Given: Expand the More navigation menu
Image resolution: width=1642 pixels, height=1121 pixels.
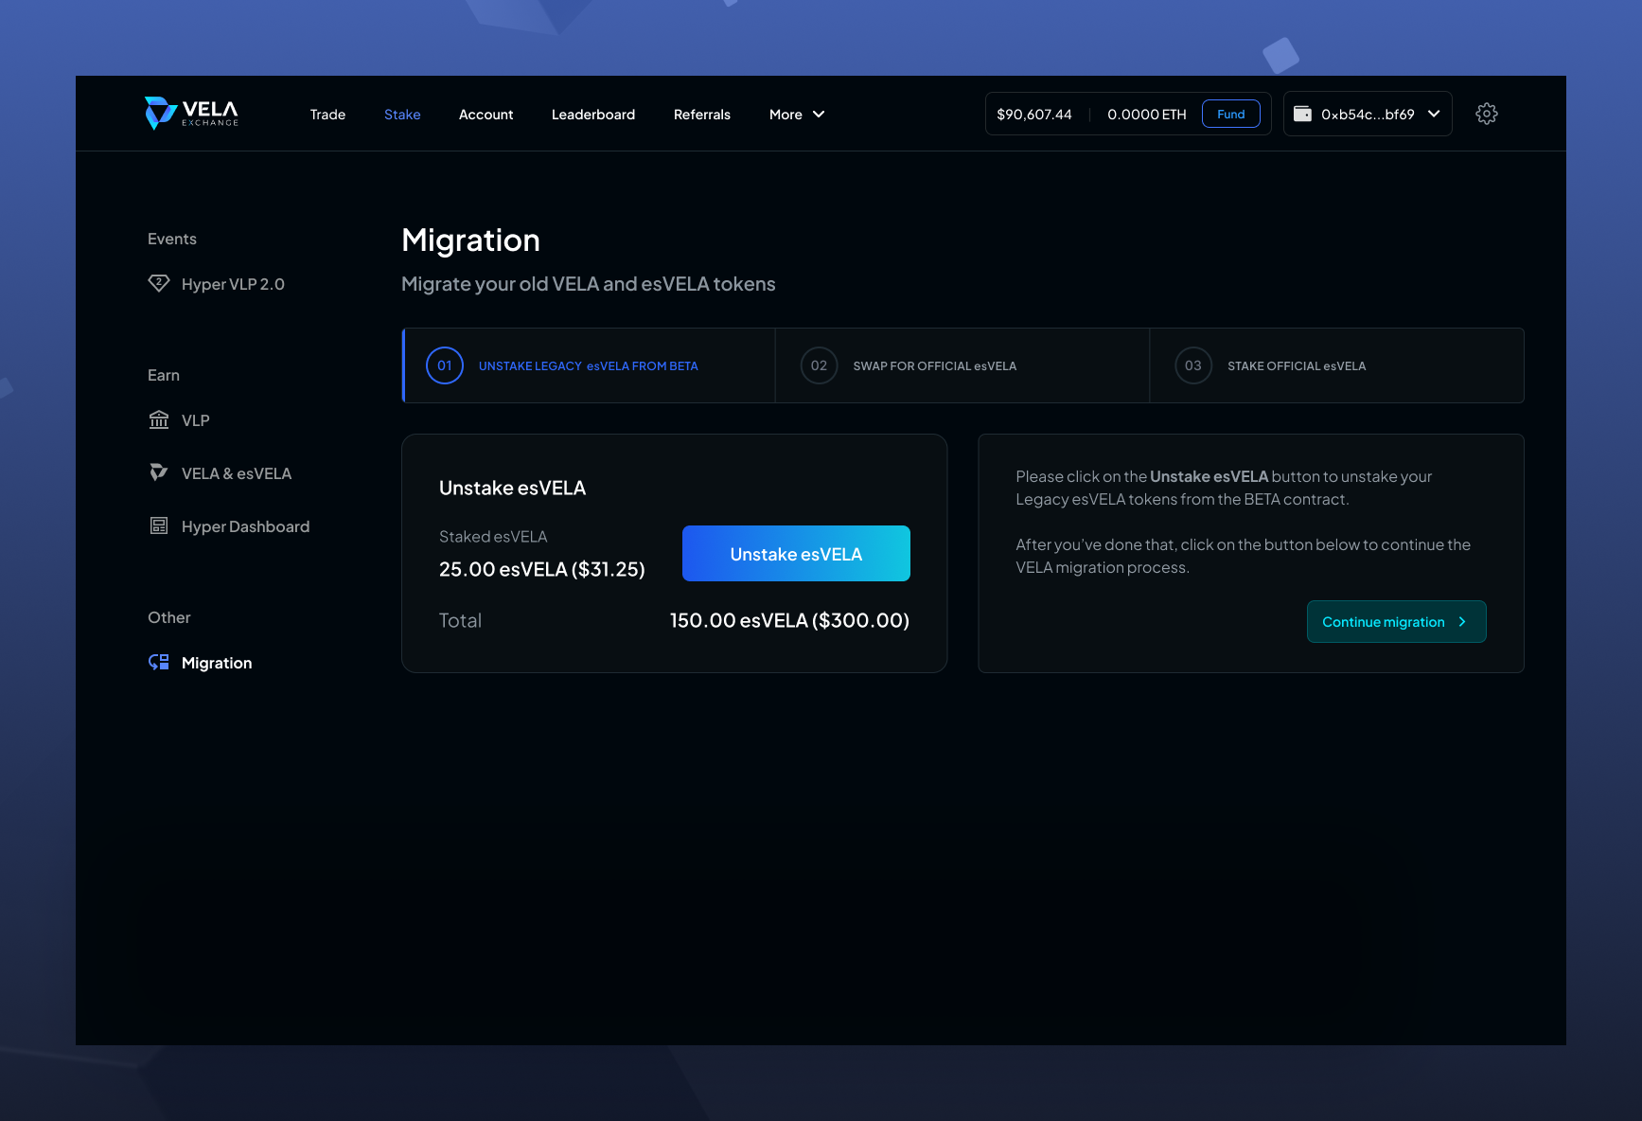Looking at the screenshot, I should [796, 114].
